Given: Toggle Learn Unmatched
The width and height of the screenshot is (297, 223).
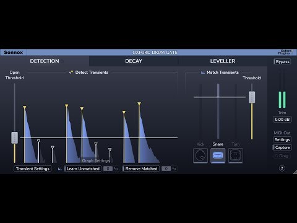Looking at the screenshot, I should point(83,168).
